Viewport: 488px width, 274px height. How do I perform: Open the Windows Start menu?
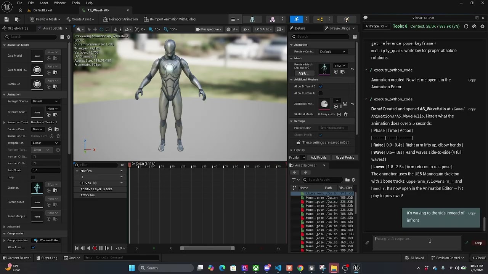(x=132, y=268)
